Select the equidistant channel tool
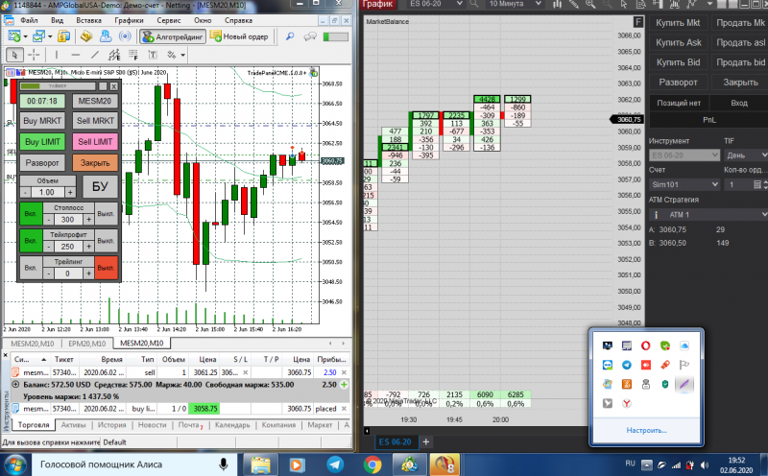Image resolution: width=768 pixels, height=476 pixels. (x=114, y=55)
